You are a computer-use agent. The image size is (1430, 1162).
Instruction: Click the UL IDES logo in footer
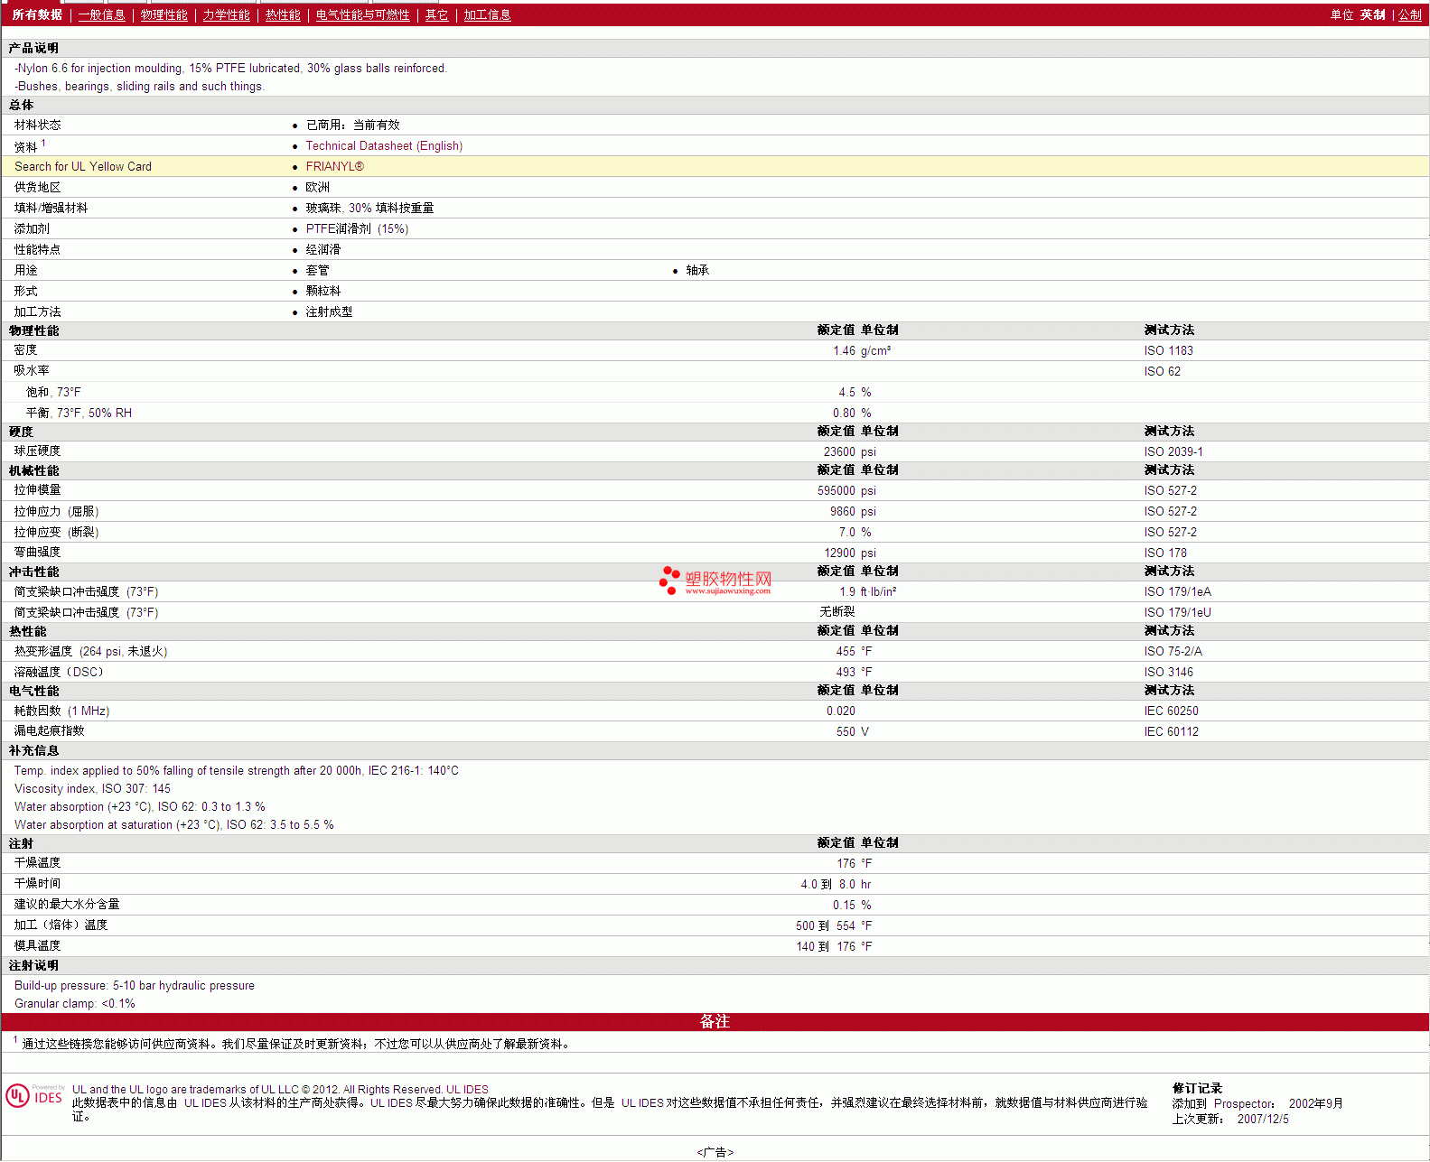click(34, 1096)
